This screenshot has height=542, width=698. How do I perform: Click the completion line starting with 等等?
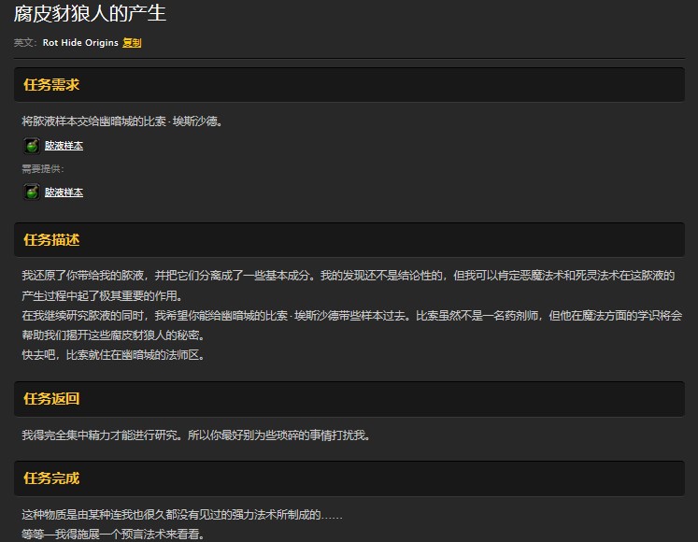pos(112,535)
